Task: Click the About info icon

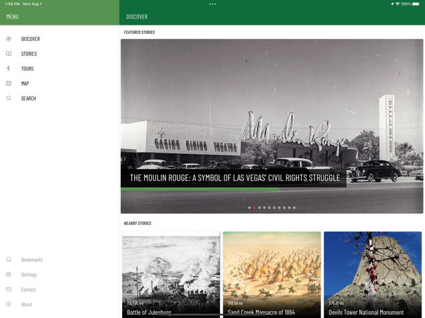Action: click(8, 304)
